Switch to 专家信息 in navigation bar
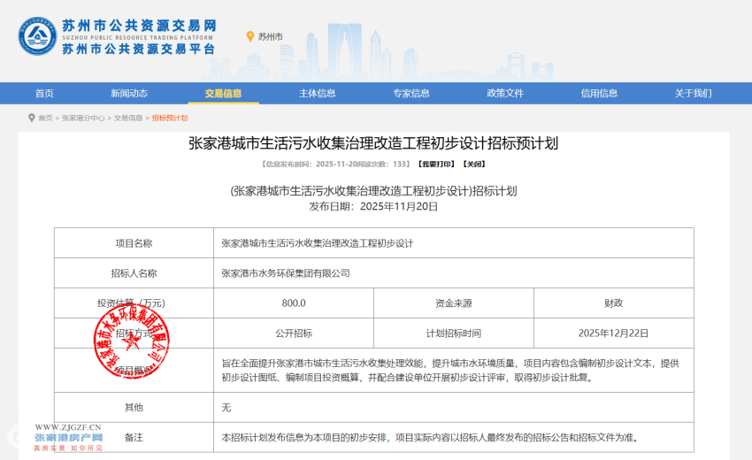752x460 pixels. 411,93
